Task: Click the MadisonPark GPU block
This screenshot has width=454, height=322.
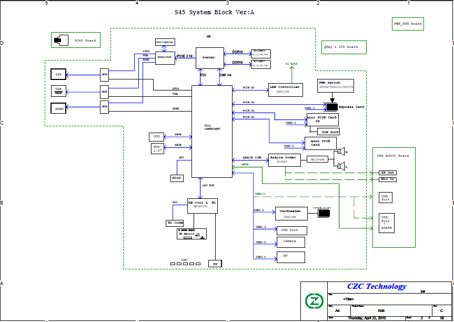Action: click(x=165, y=58)
